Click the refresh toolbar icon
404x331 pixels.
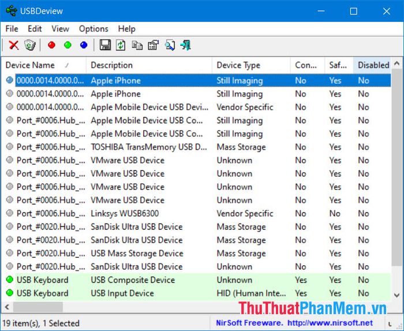[121, 45]
